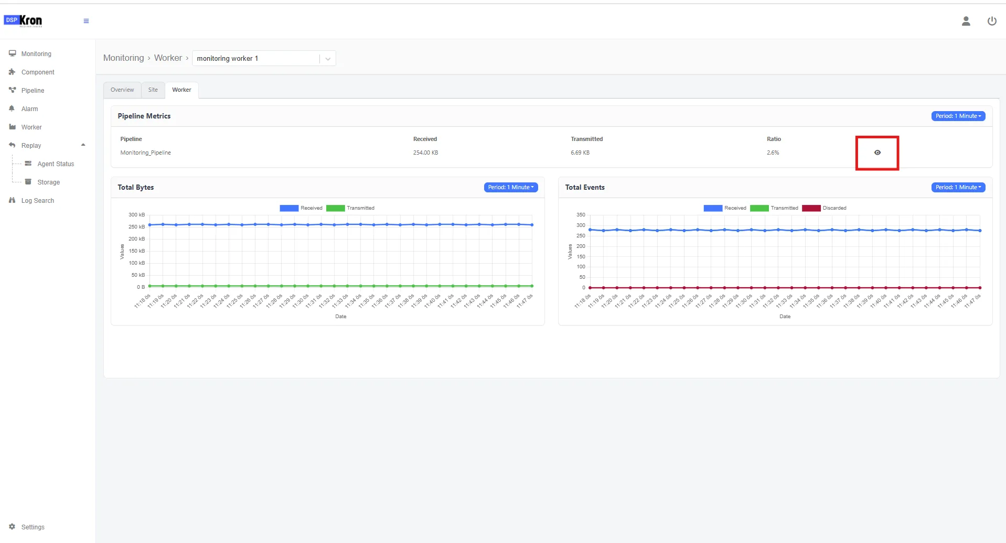1006x543 pixels.
Task: Click the 6.69 KB transmitted value
Action: (580, 153)
